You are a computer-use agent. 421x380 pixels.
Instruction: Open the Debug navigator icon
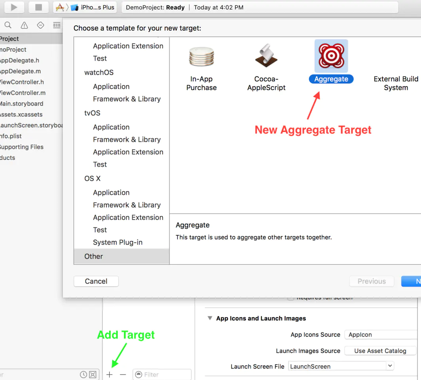pos(57,25)
